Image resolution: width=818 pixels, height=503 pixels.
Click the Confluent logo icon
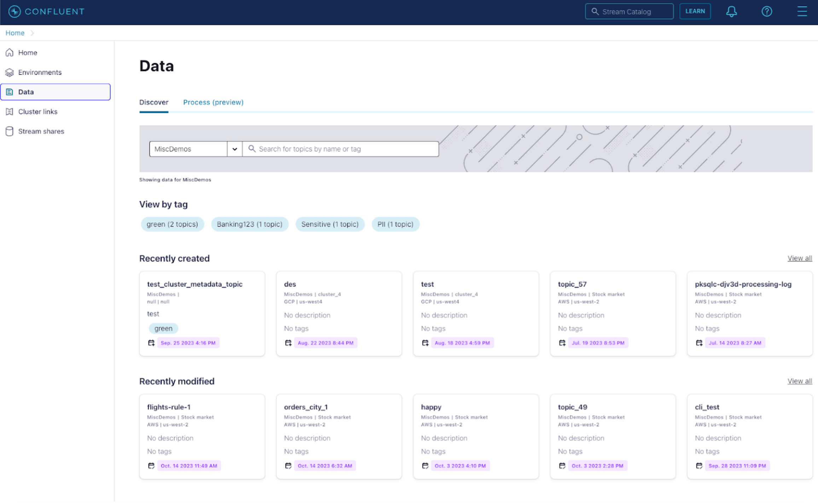click(x=14, y=11)
